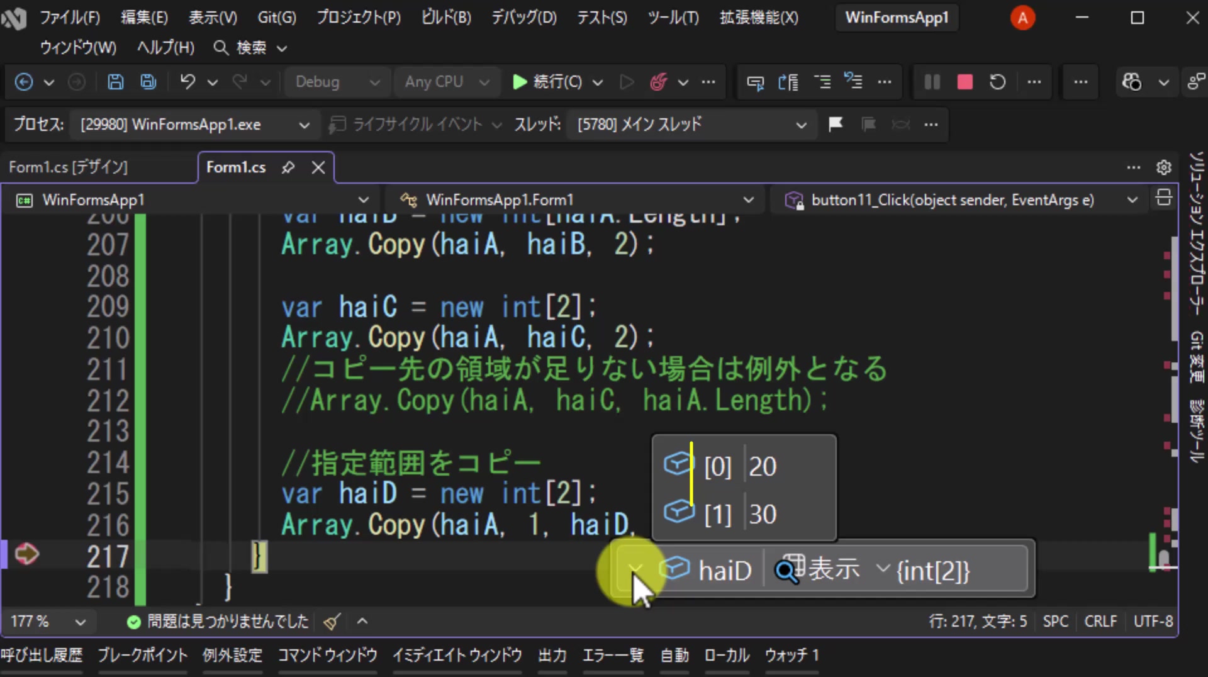The width and height of the screenshot is (1208, 677).
Task: Click the [0] 20 array element row
Action: [x=744, y=466]
